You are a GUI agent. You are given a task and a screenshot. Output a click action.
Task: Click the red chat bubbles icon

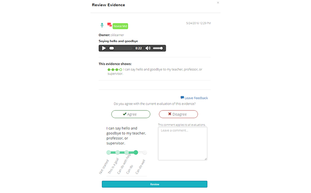click(x=109, y=25)
